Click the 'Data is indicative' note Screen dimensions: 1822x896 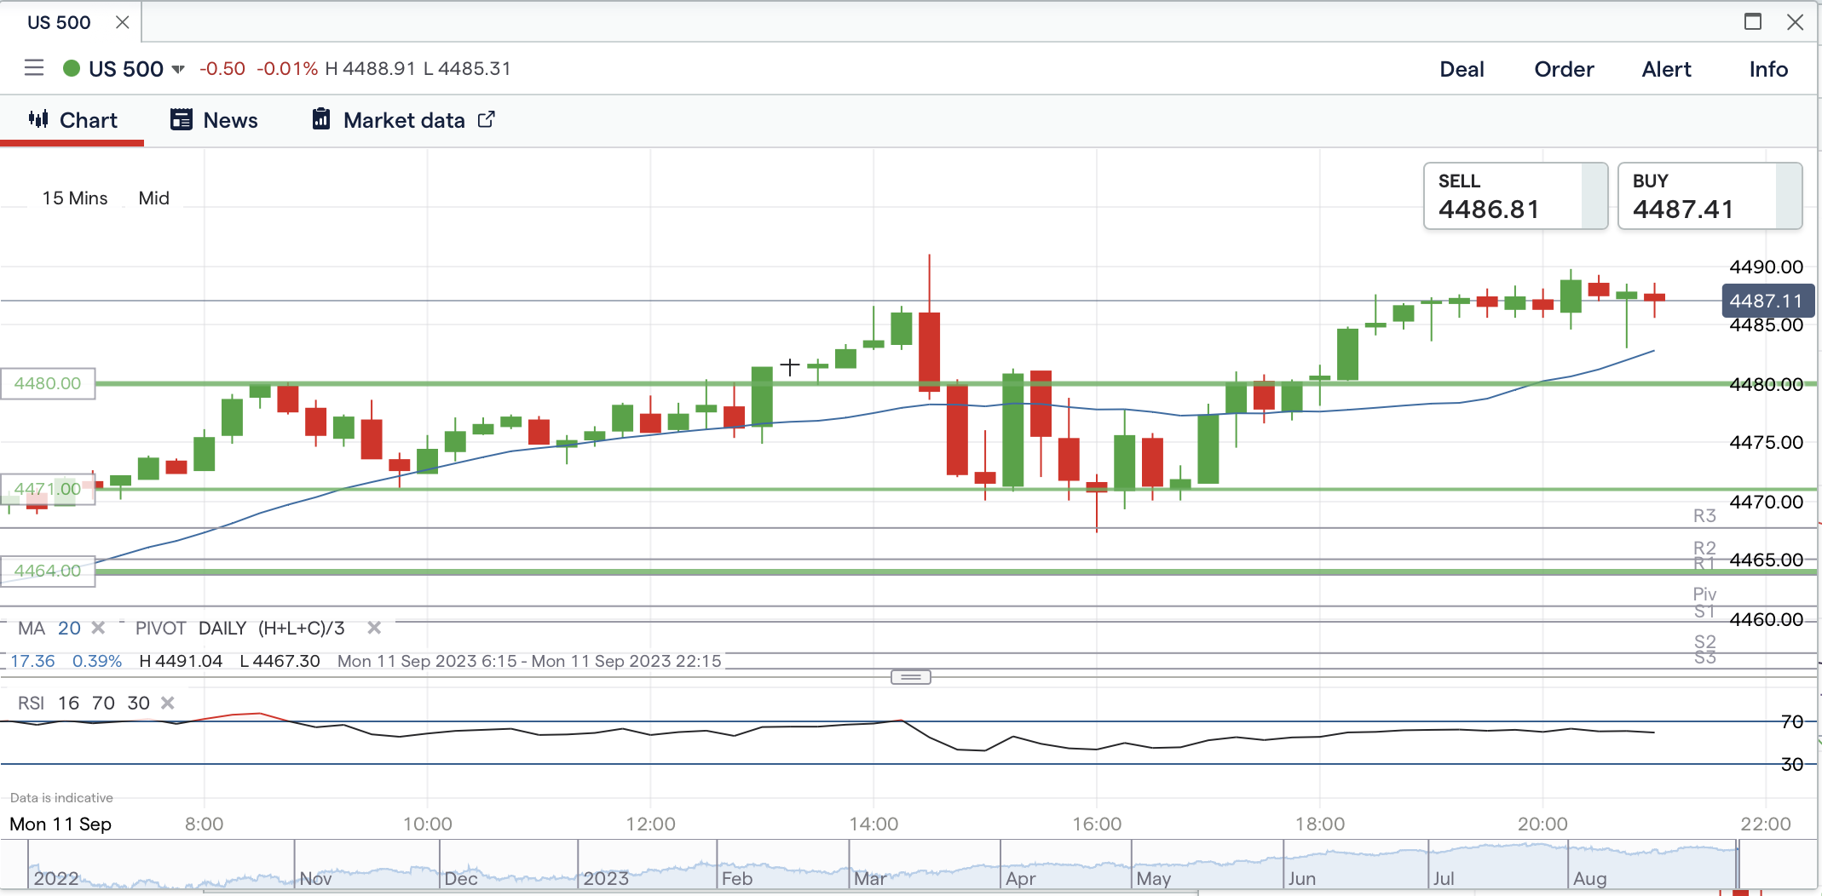[x=61, y=798]
